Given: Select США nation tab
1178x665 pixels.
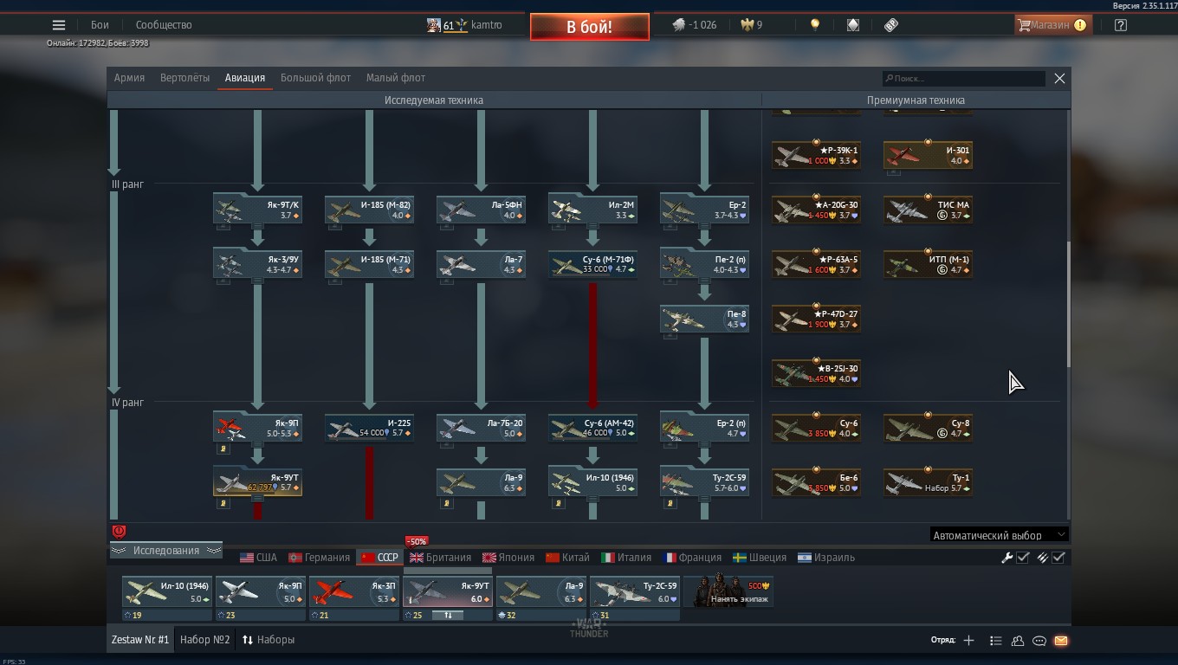Looking at the screenshot, I should click(258, 558).
